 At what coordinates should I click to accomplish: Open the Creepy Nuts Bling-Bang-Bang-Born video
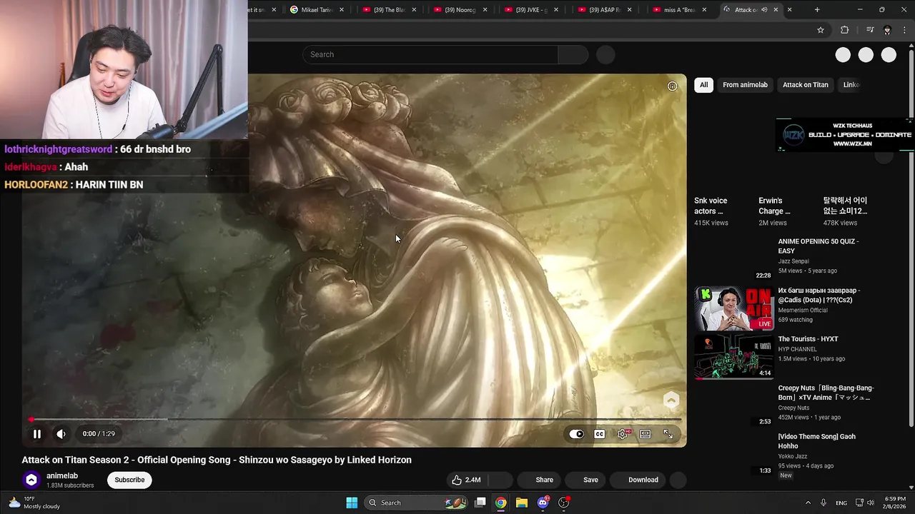[x=826, y=393]
